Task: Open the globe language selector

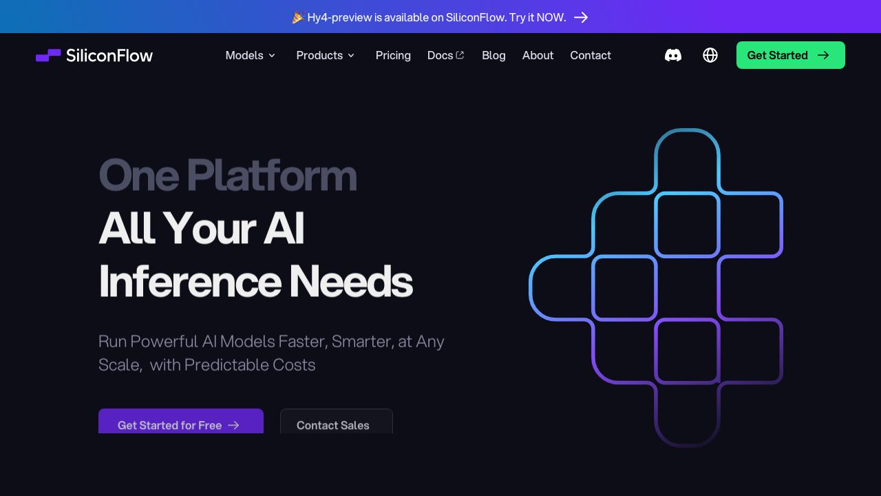Action: pyautogui.click(x=710, y=55)
